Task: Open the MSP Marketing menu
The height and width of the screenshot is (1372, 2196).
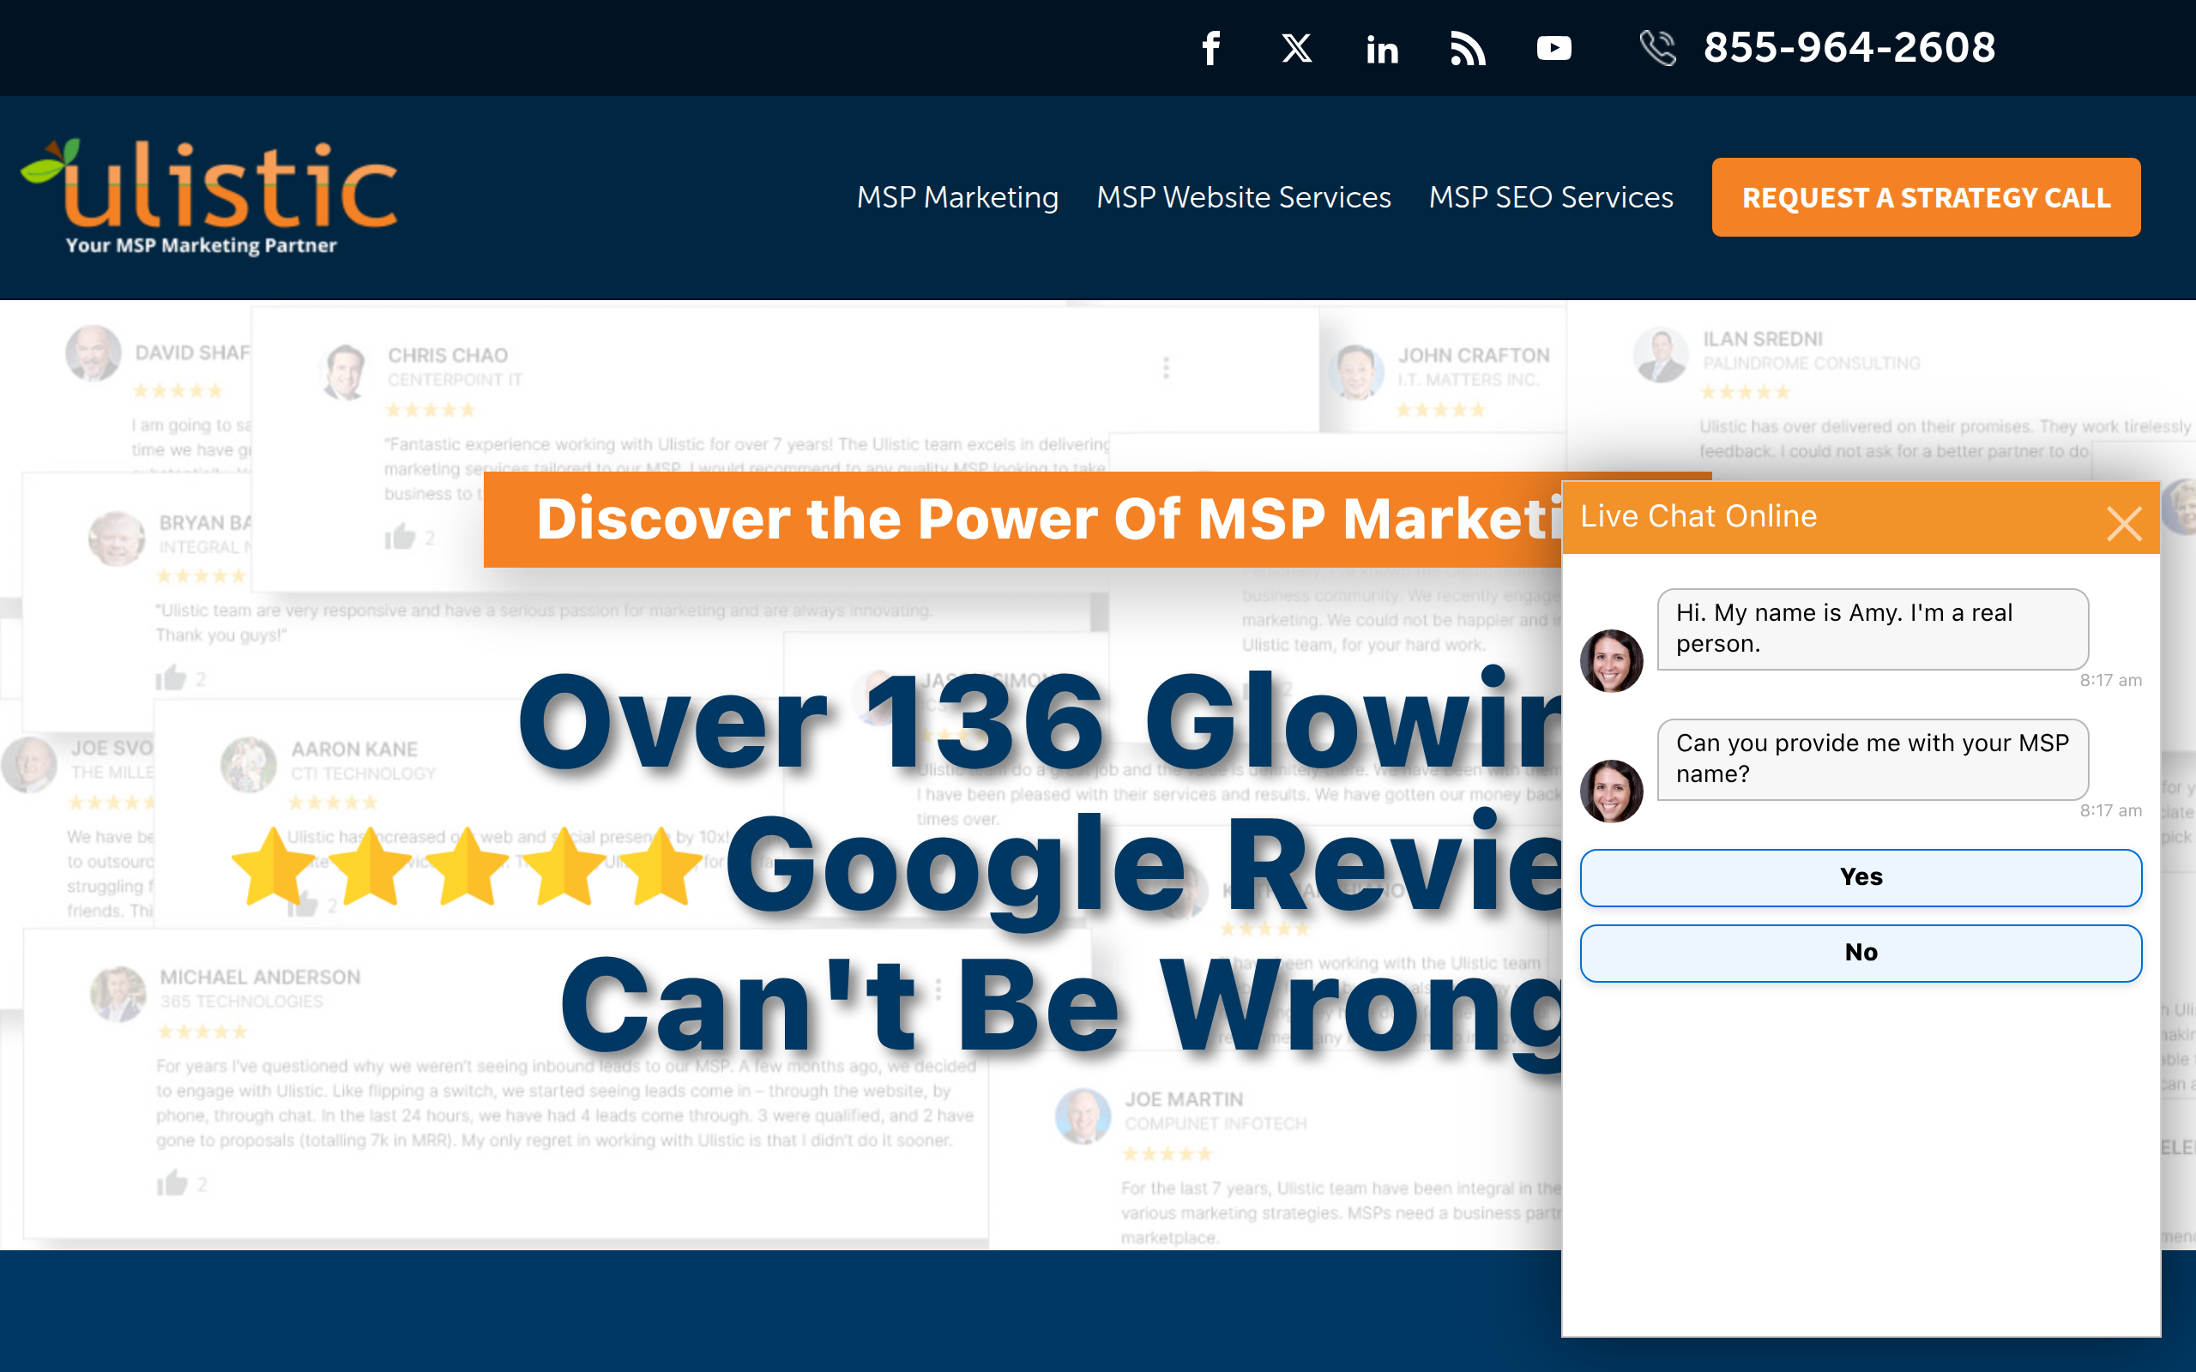Action: click(x=957, y=197)
